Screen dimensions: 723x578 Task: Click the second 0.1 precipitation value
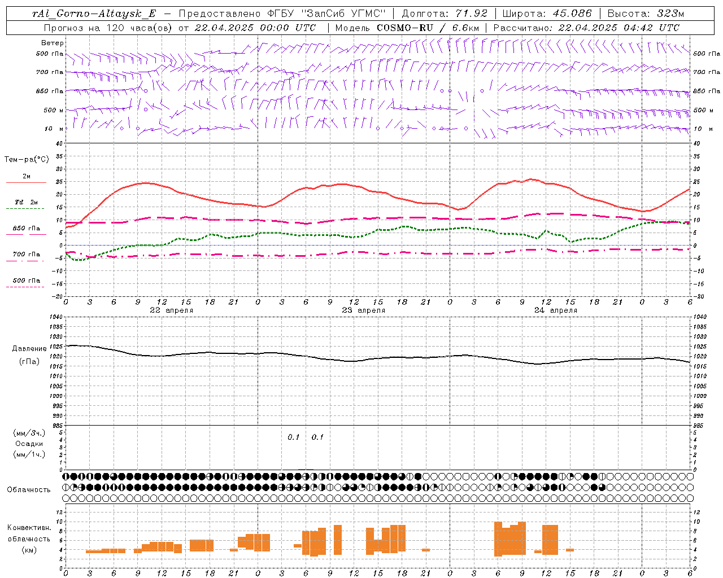(318, 437)
